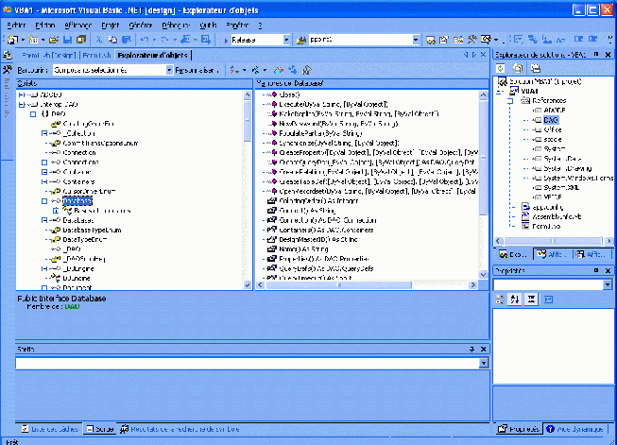Toggle the Properties button in Properties panel toolbar

point(531,300)
